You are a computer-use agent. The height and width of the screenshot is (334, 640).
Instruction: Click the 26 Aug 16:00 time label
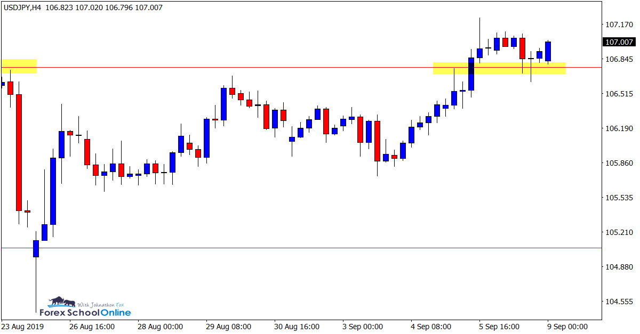pyautogui.click(x=92, y=327)
